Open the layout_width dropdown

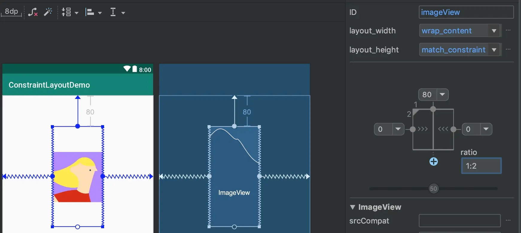494,31
